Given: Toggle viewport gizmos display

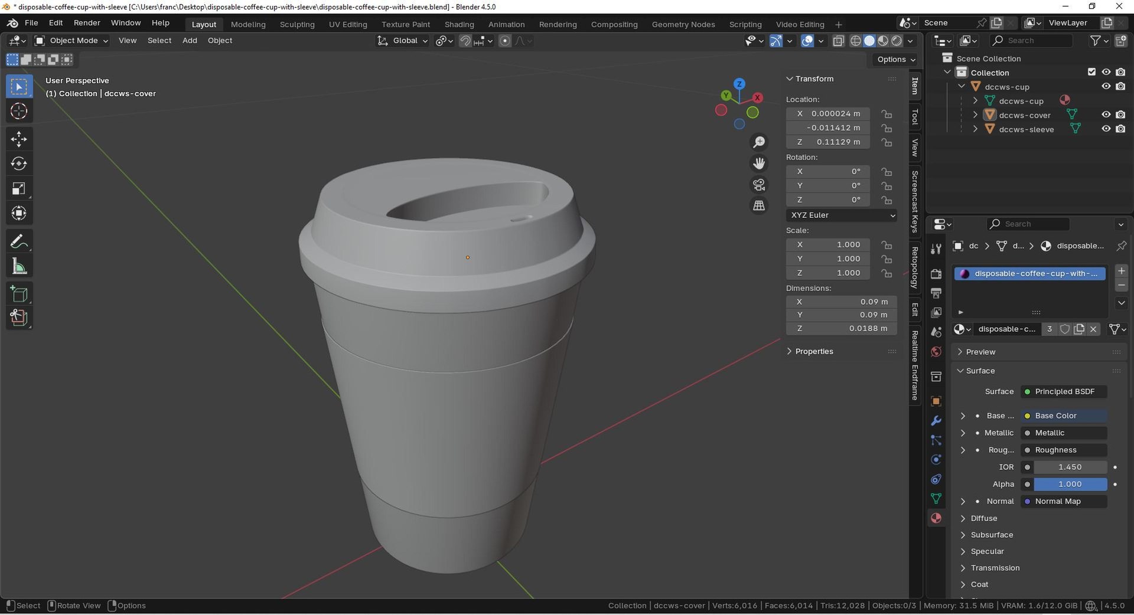Looking at the screenshot, I should (x=776, y=41).
